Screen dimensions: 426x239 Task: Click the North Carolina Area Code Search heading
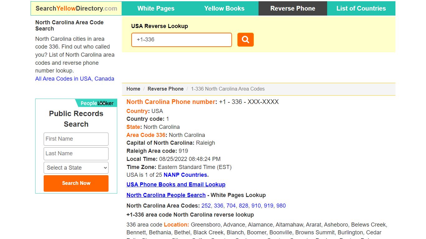(69, 26)
